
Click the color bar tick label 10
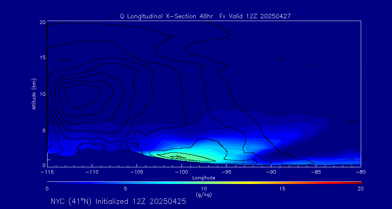(204, 189)
